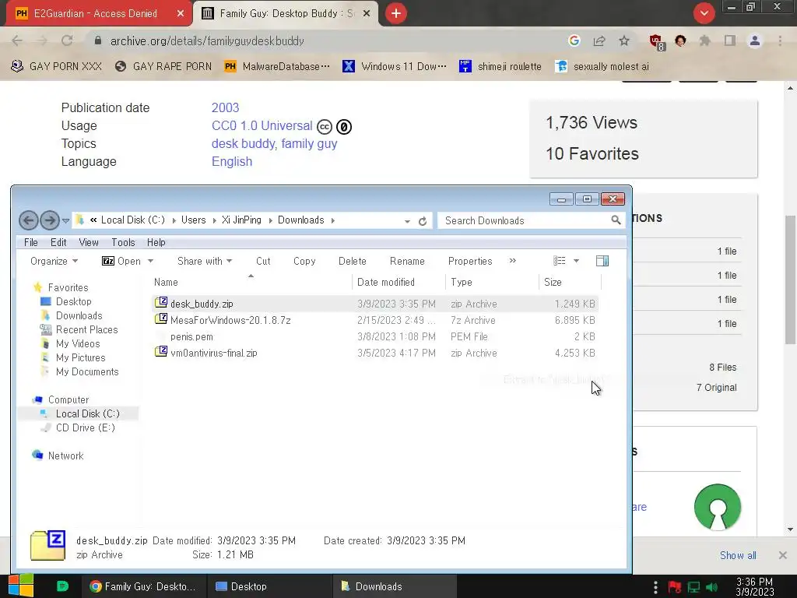Bookmark this page with the star icon
This screenshot has height=598, width=797.
click(x=624, y=40)
